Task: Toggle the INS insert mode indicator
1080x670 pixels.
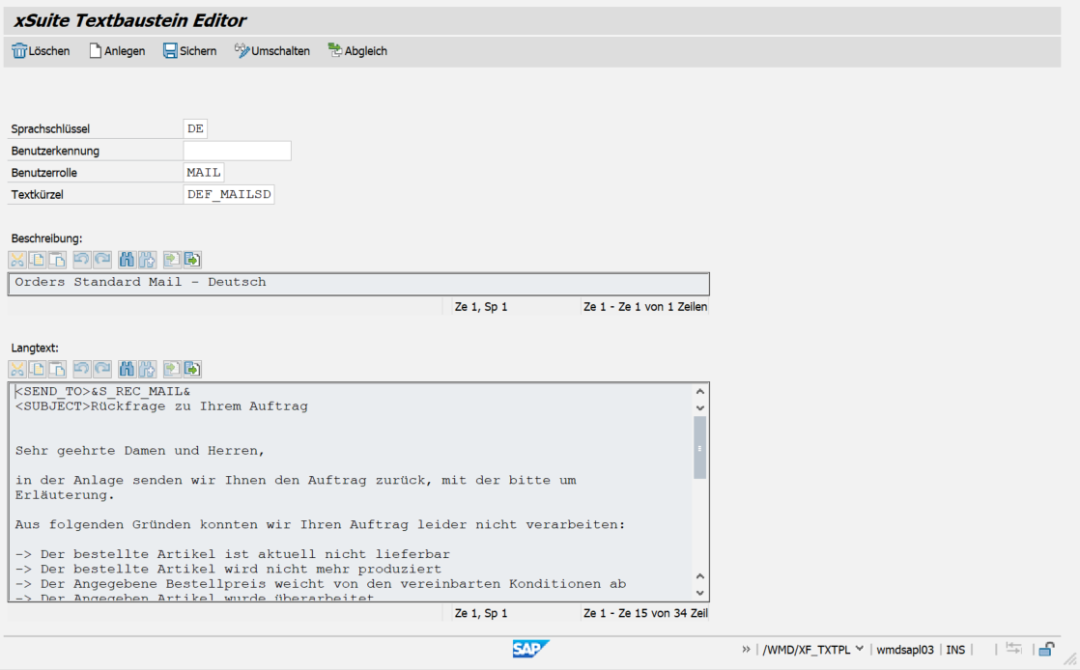Action: [x=955, y=650]
